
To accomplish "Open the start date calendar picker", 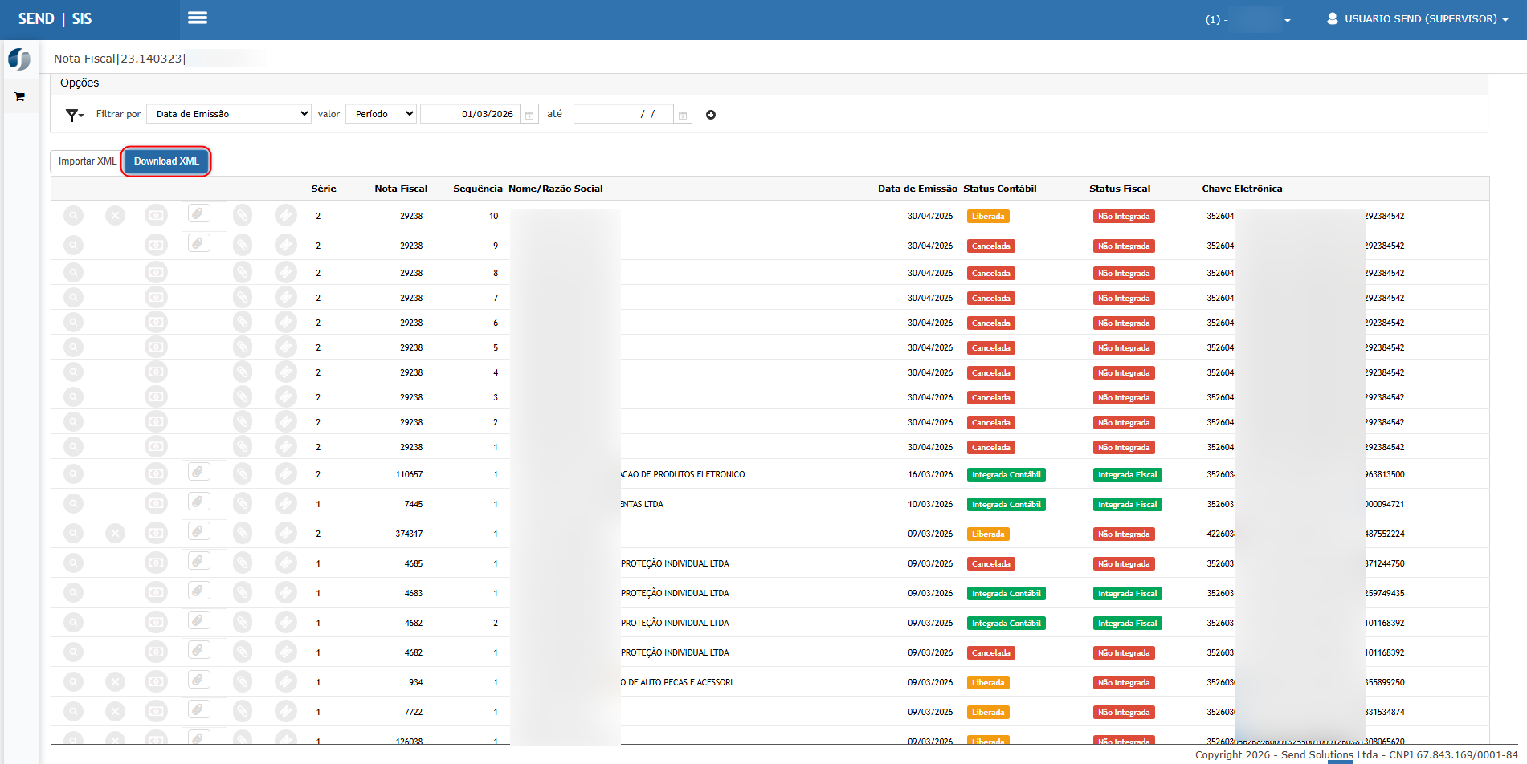I will [529, 115].
